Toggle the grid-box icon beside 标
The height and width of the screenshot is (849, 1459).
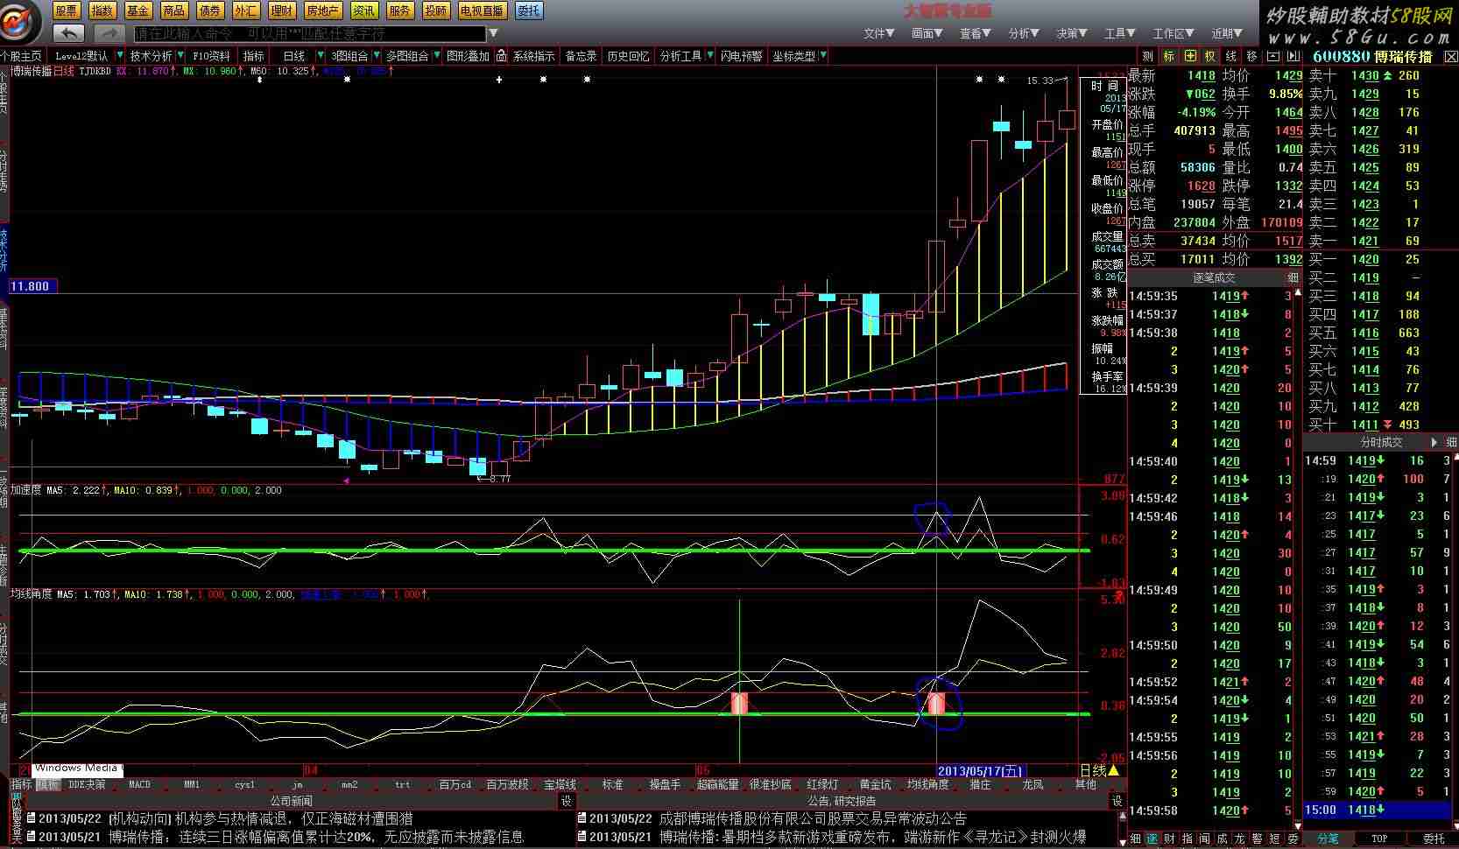click(x=1189, y=56)
